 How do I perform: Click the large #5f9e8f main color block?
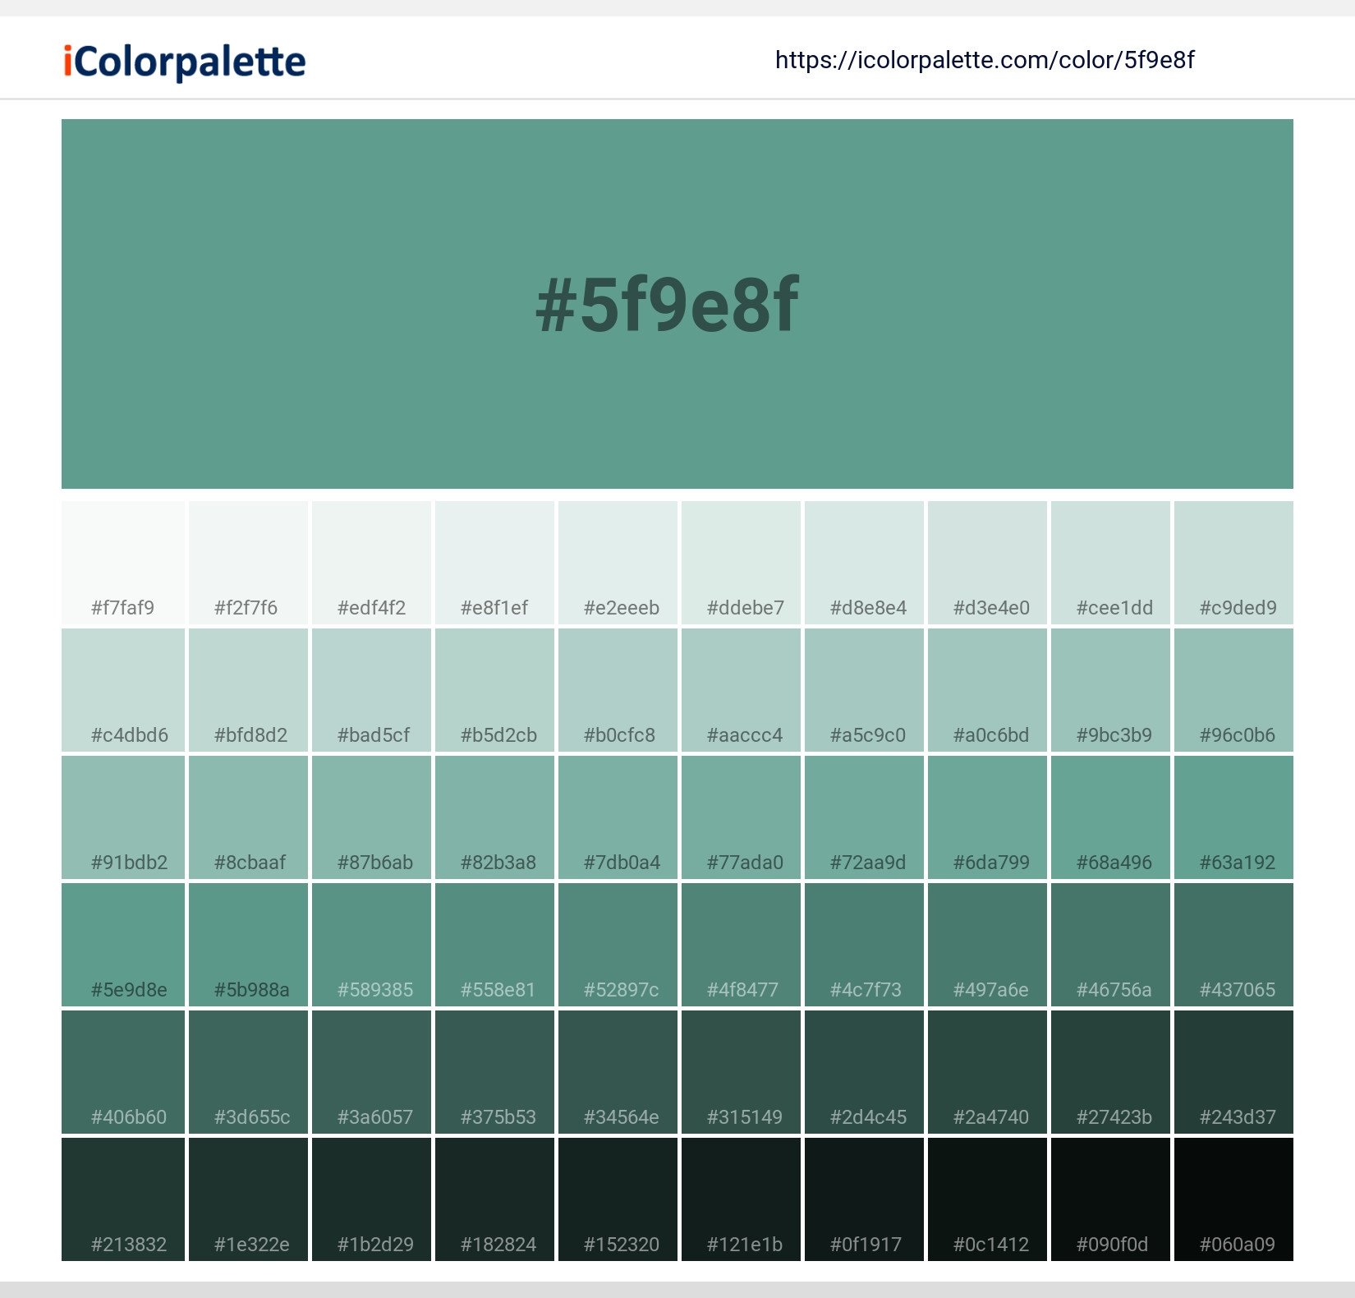click(677, 303)
